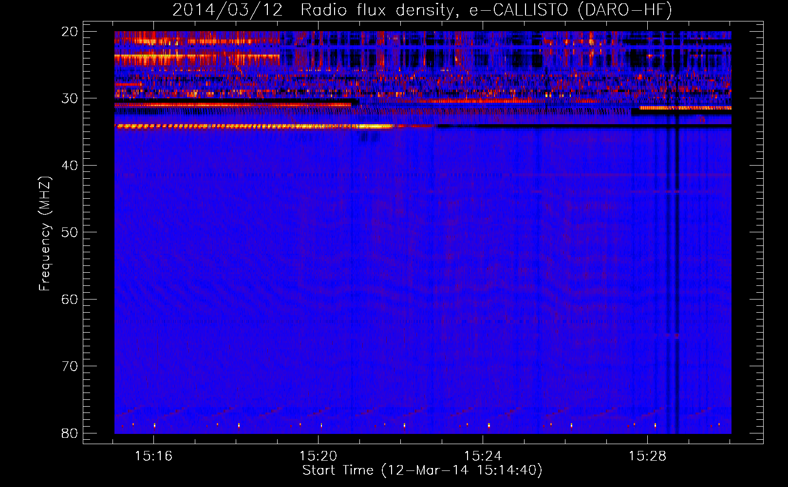Image resolution: width=788 pixels, height=487 pixels.
Task: Click the 70 MHz frequency label
Action: pyautogui.click(x=70, y=366)
